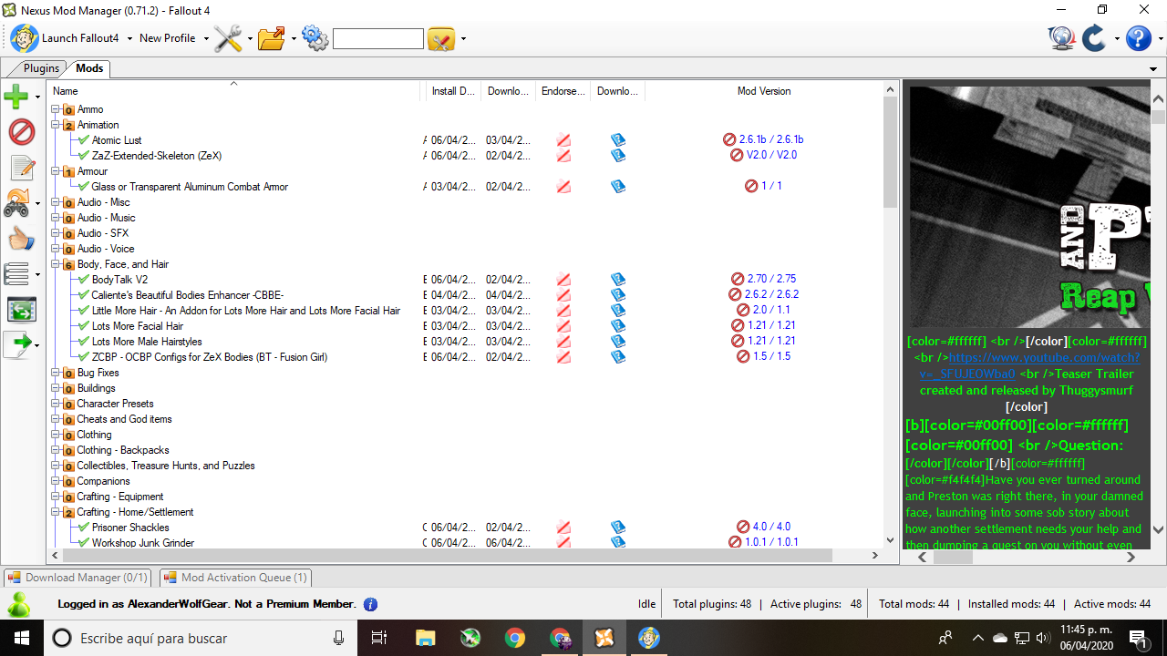This screenshot has width=1167, height=656.
Task: Open the Download Manager (0/1) tab
Action: pyautogui.click(x=78, y=578)
